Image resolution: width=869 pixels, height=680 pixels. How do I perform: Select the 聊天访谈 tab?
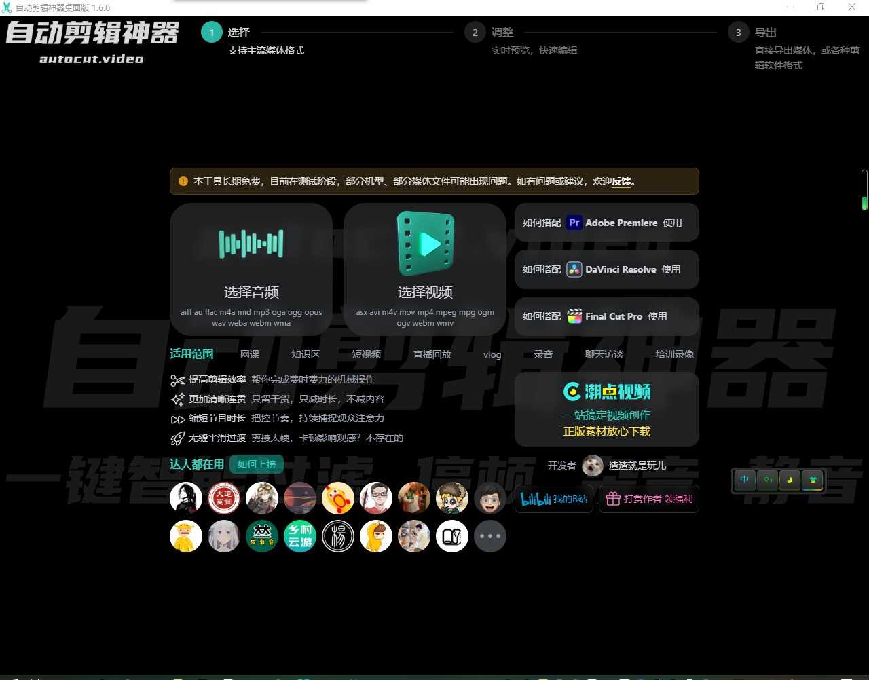coord(604,354)
